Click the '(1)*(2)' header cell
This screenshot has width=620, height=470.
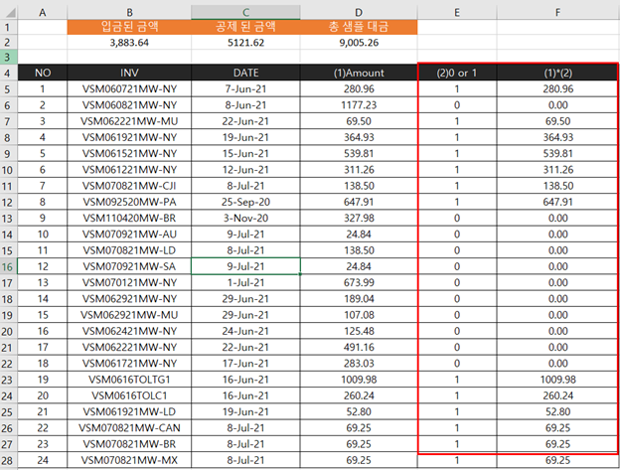557,73
